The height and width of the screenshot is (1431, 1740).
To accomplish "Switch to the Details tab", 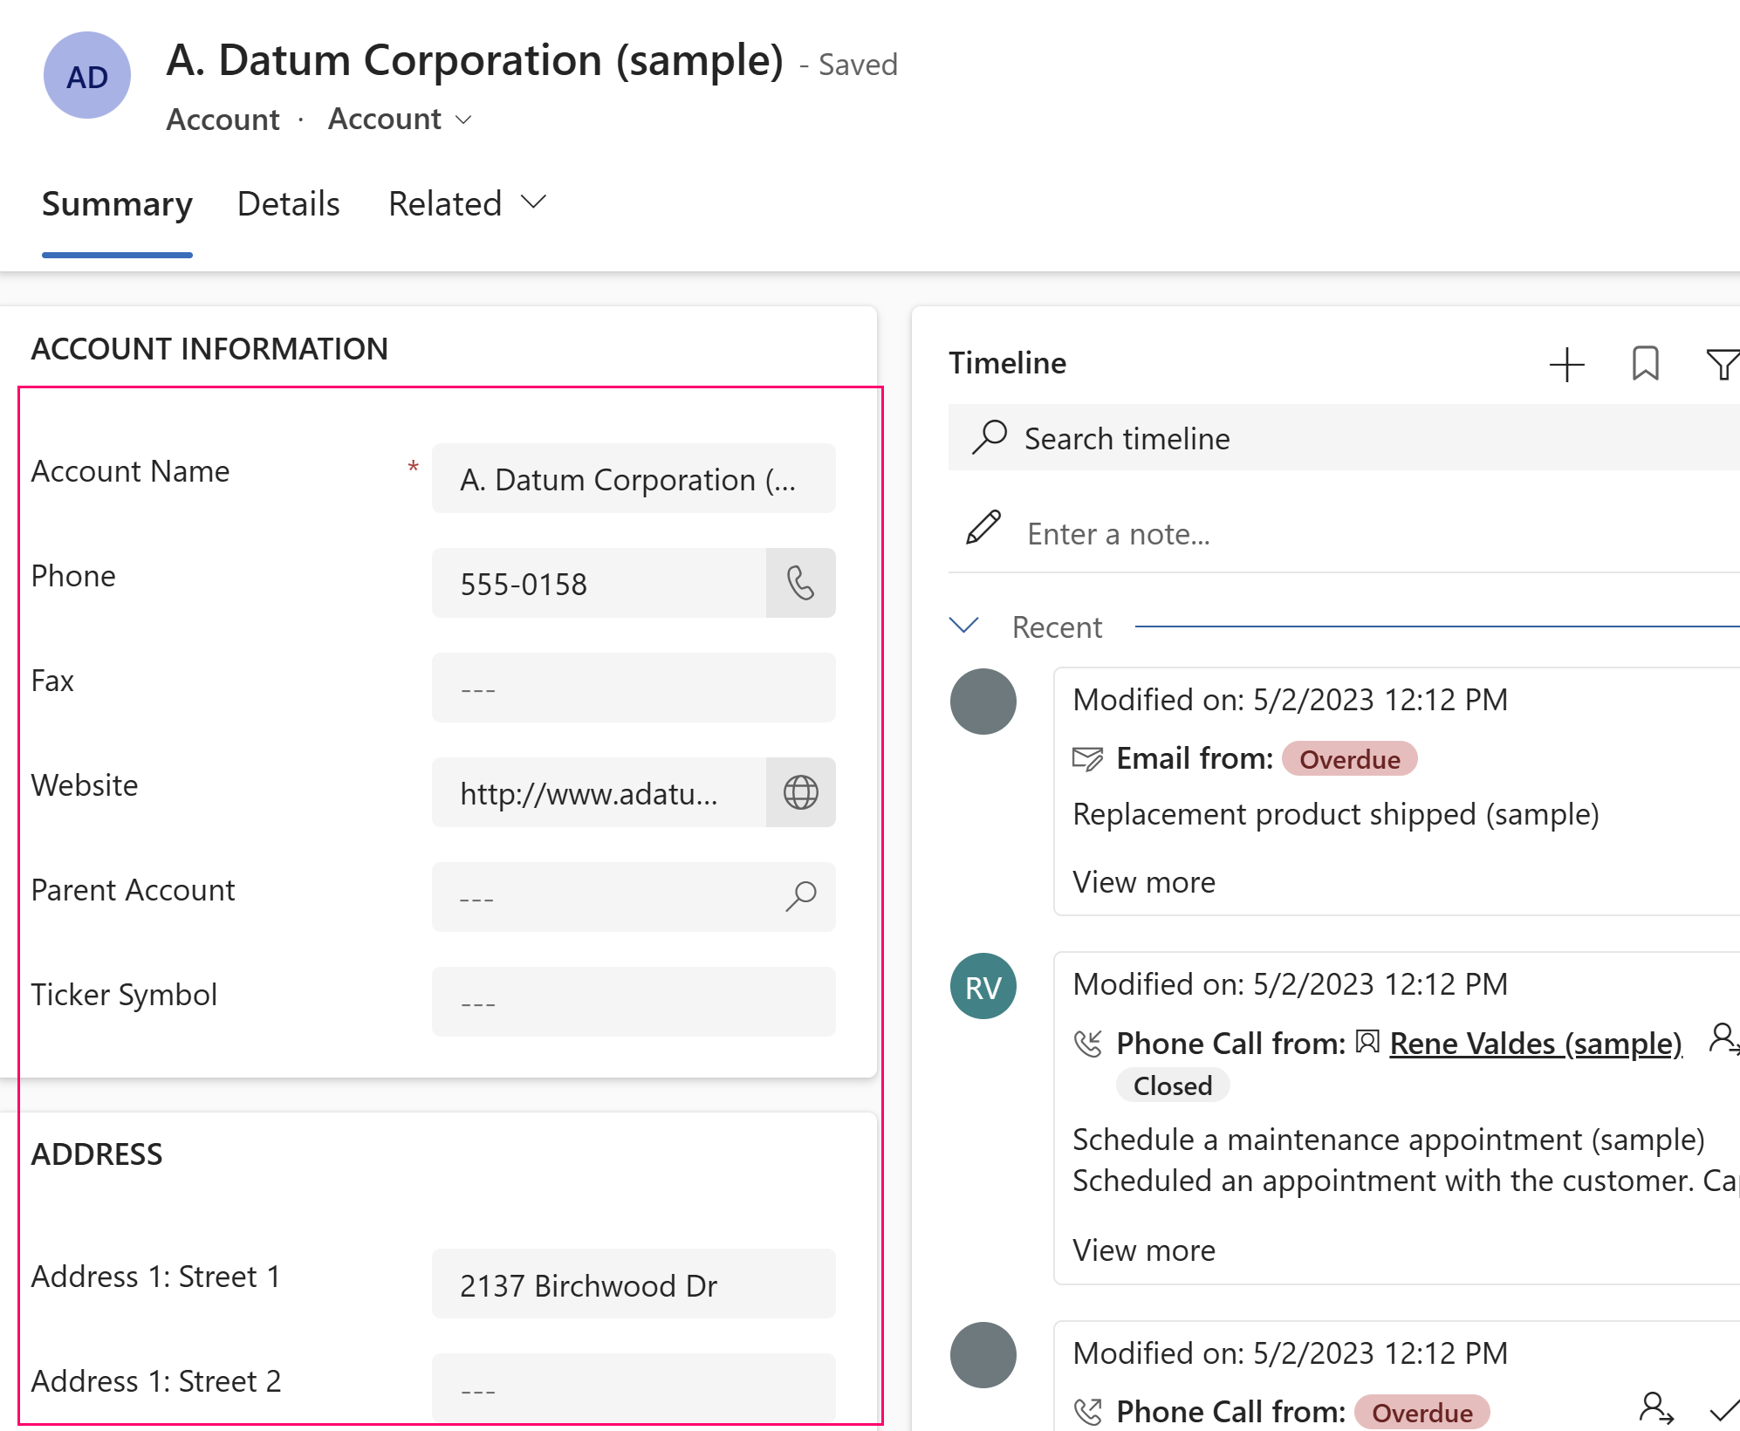I will tap(288, 203).
